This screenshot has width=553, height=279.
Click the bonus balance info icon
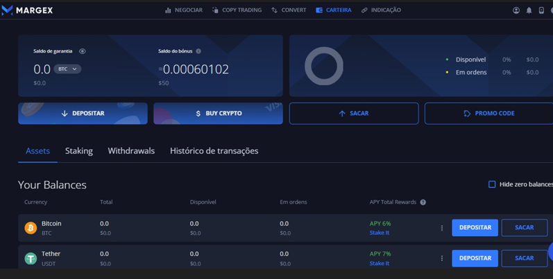pos(198,51)
